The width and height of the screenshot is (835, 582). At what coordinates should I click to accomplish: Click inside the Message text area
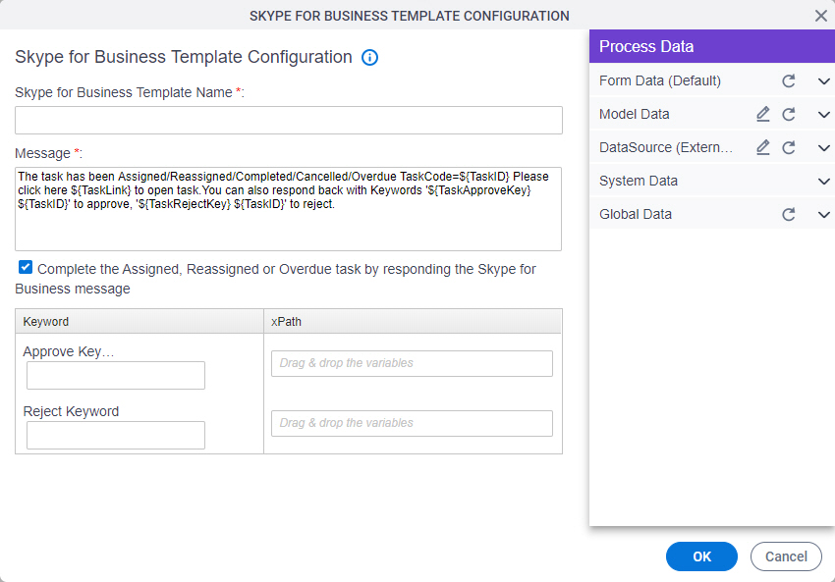288,209
